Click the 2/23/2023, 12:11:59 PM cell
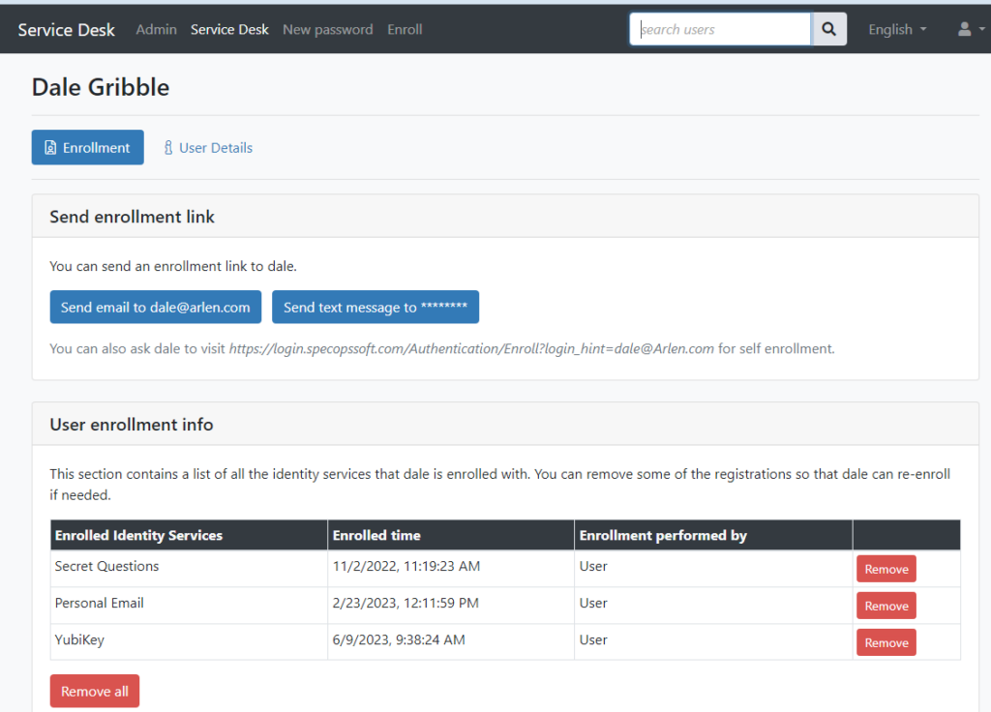 [451, 606]
